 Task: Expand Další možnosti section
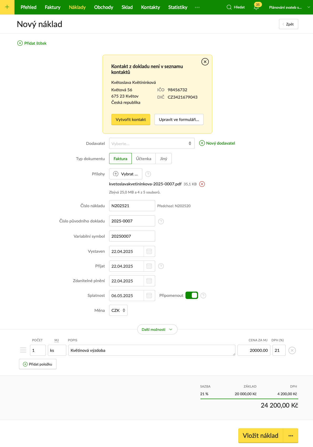point(157,329)
